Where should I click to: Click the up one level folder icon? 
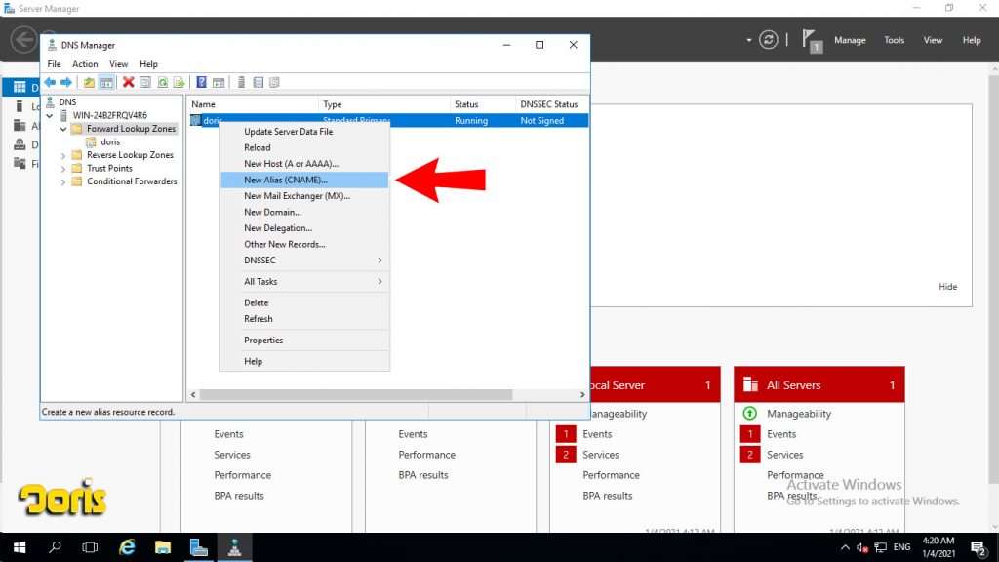tap(89, 82)
